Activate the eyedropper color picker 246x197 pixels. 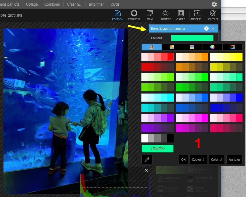click(x=147, y=159)
